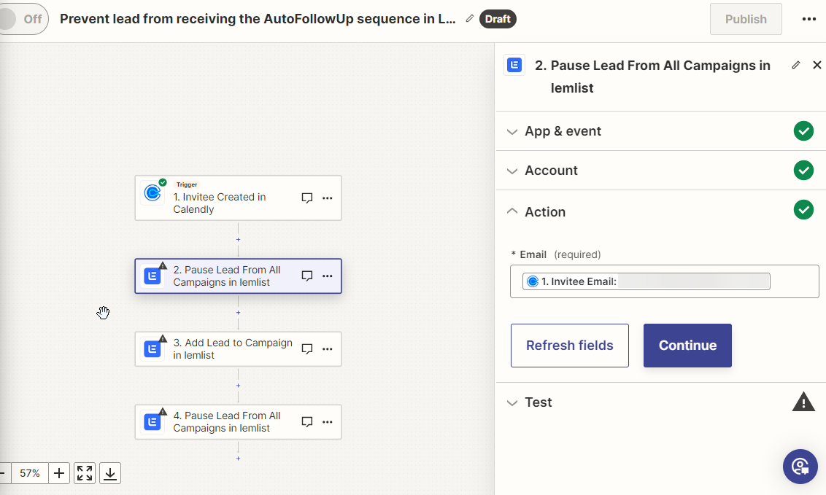Rename step 2 with the pencil icon
This screenshot has height=495, width=826.
point(796,65)
